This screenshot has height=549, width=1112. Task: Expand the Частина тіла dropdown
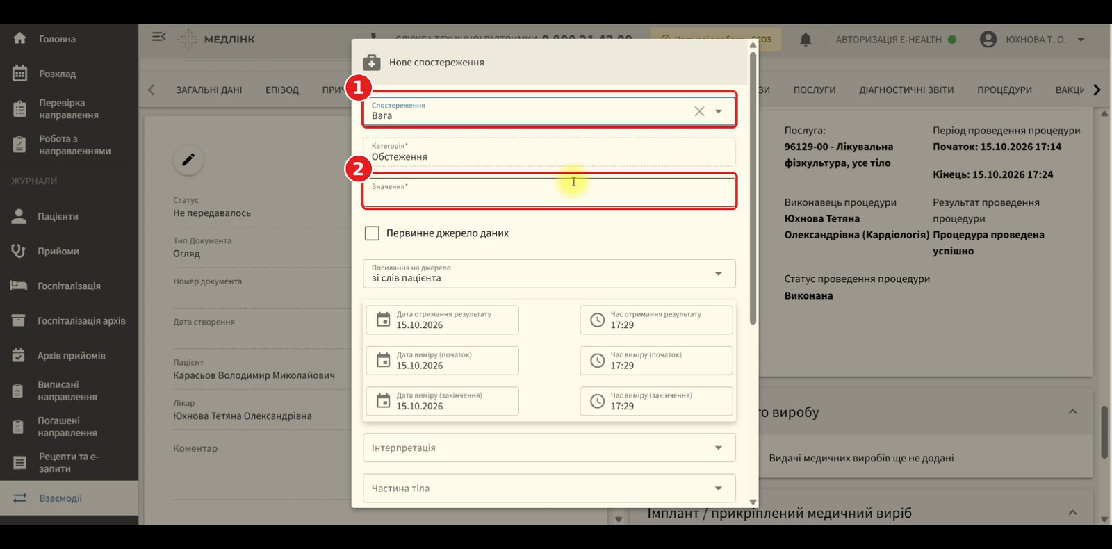(549, 488)
